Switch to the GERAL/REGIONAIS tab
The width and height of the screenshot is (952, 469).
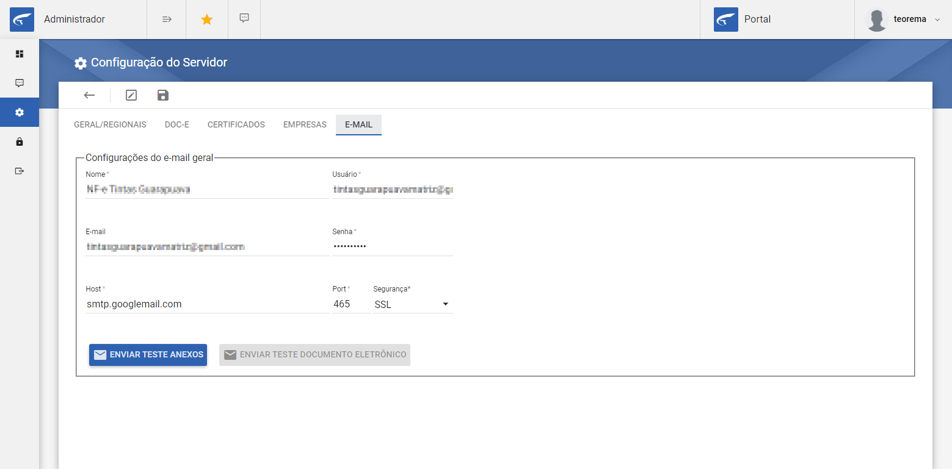pyautogui.click(x=110, y=124)
